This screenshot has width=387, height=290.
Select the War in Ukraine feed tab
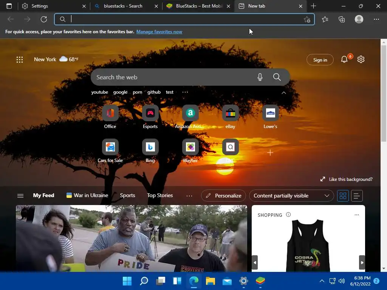click(87, 196)
